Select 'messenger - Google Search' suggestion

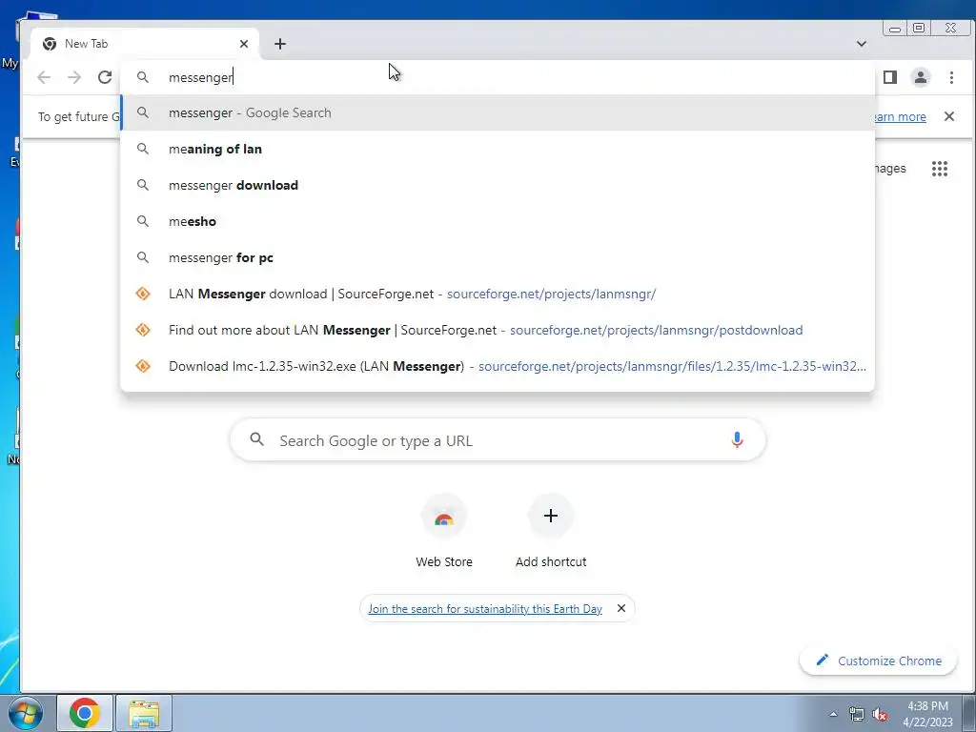coord(498,112)
